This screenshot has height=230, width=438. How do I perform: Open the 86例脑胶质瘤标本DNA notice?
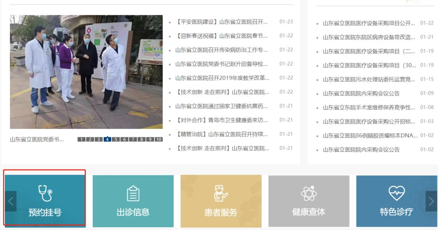tap(370, 136)
